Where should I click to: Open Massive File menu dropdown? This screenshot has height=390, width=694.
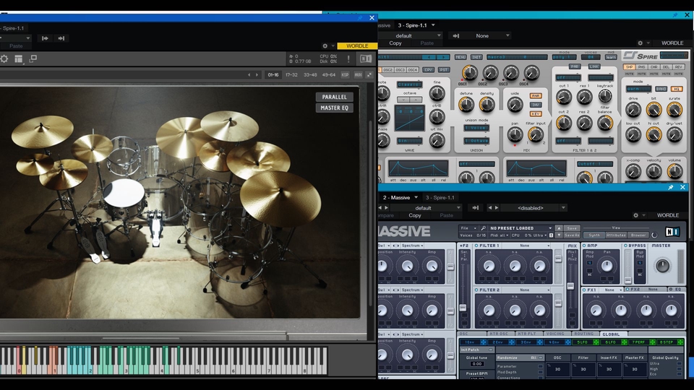(468, 228)
